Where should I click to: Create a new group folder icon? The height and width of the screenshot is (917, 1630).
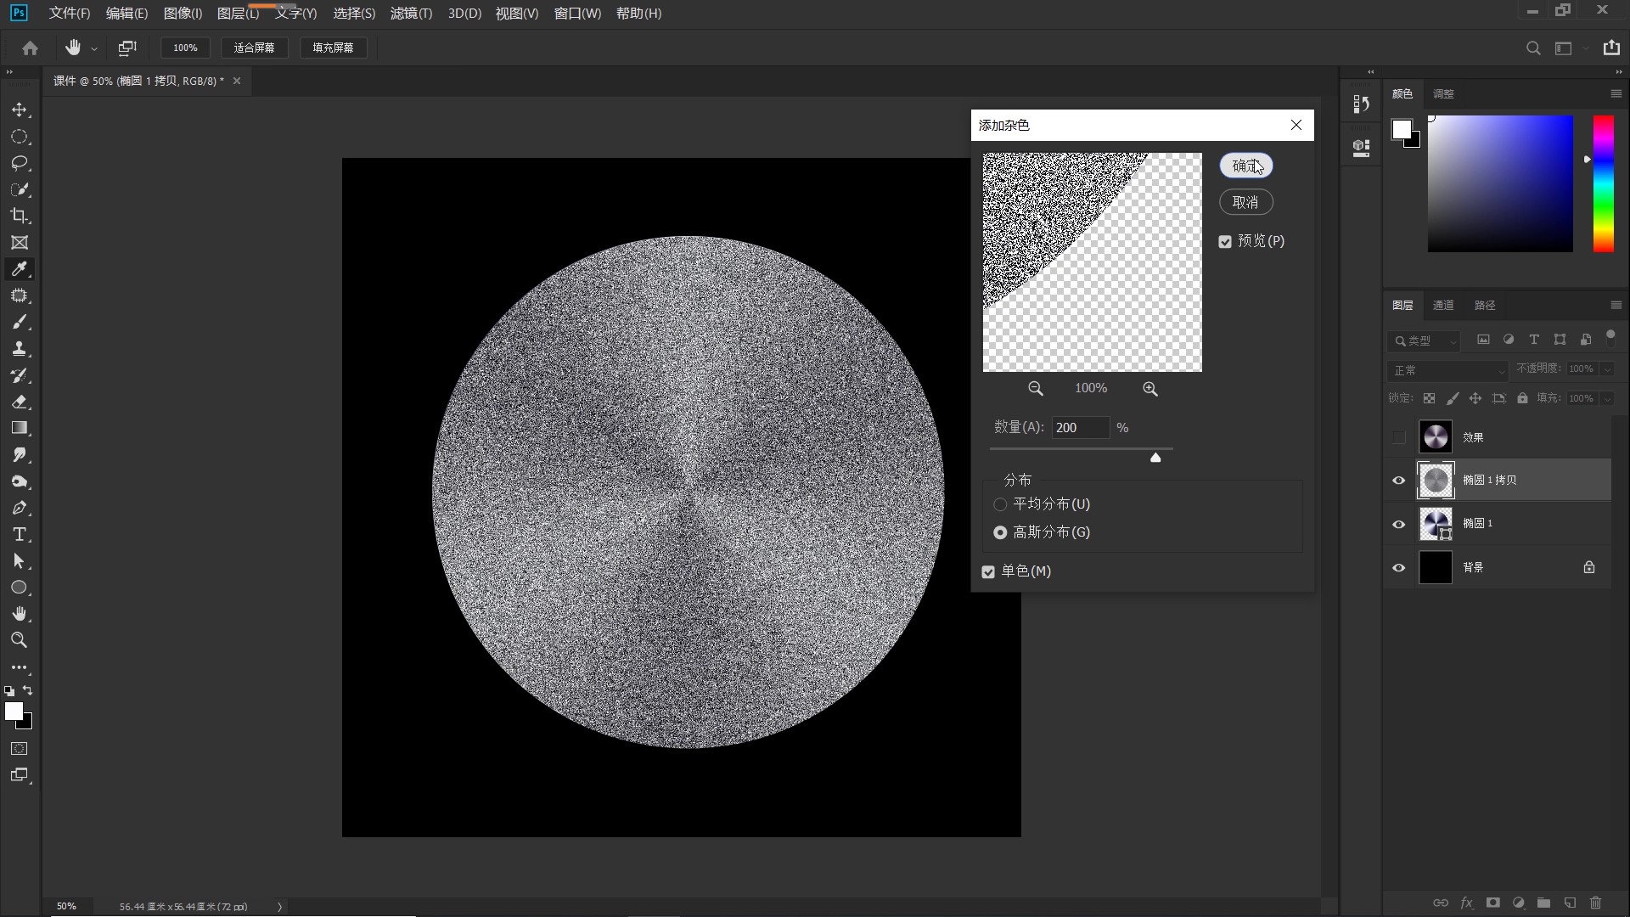point(1543,903)
